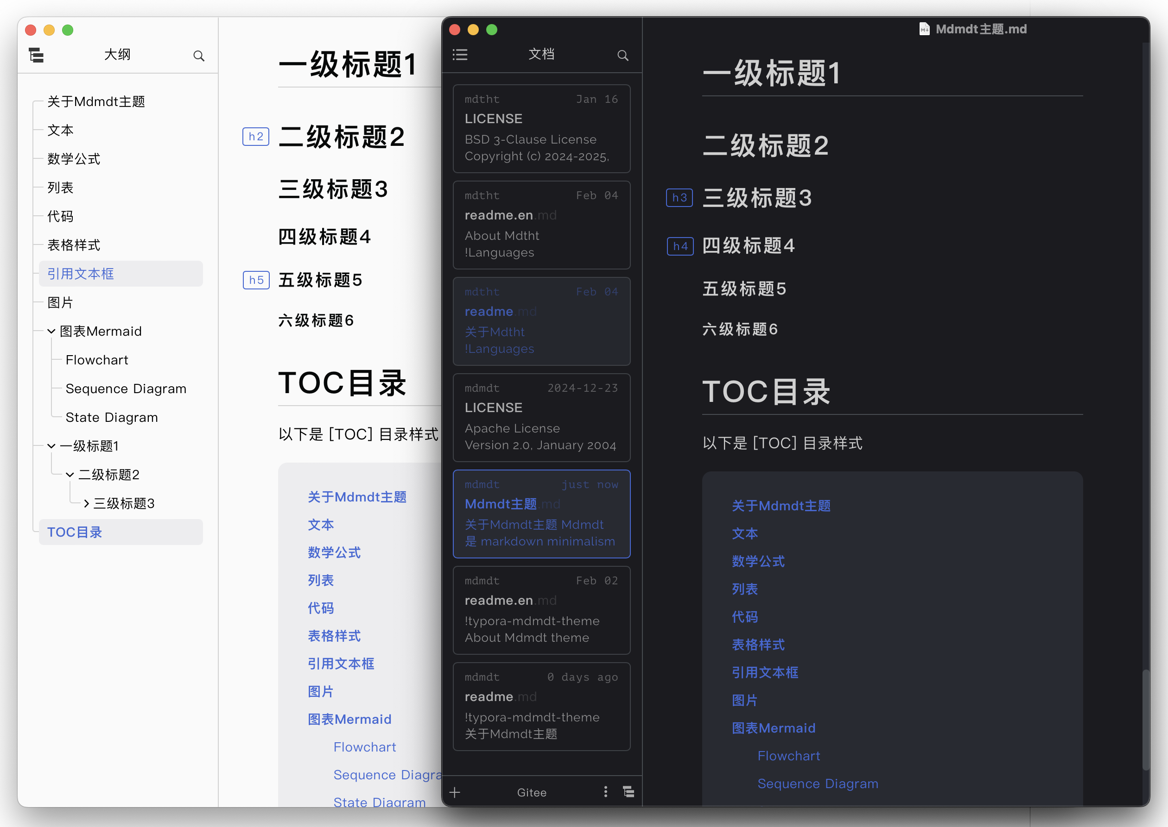This screenshot has height=827, width=1168.
Task: Select 数学公式 in the outline panel
Action: (x=73, y=159)
